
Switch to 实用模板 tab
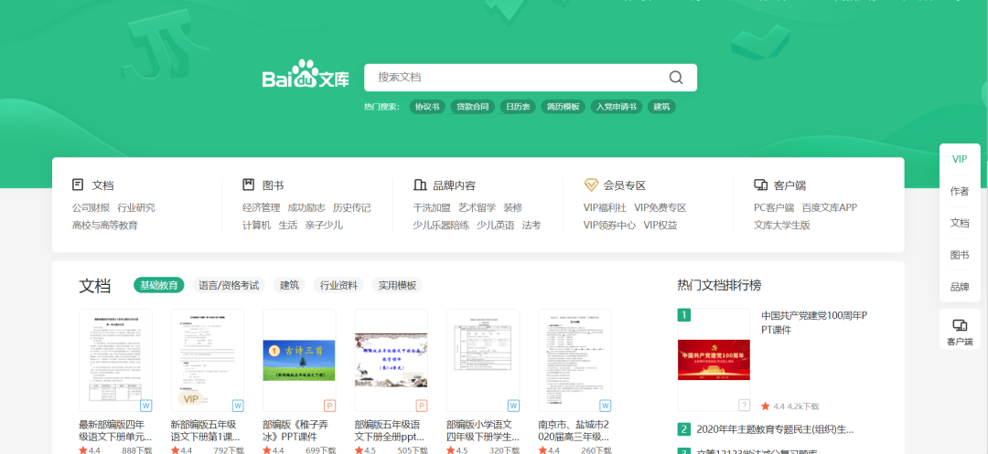[x=397, y=285]
